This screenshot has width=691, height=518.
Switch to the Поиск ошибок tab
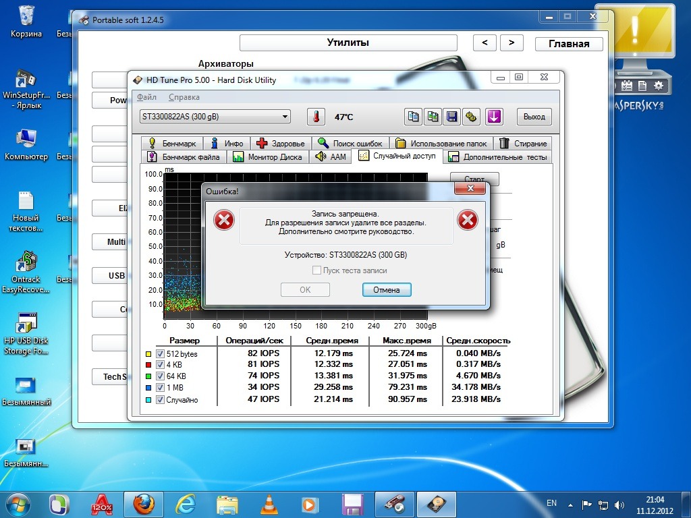click(351, 143)
